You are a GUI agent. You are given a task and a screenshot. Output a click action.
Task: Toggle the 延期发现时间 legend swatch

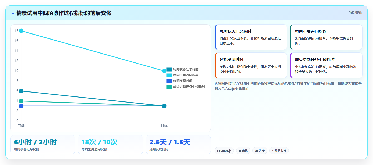169,81
